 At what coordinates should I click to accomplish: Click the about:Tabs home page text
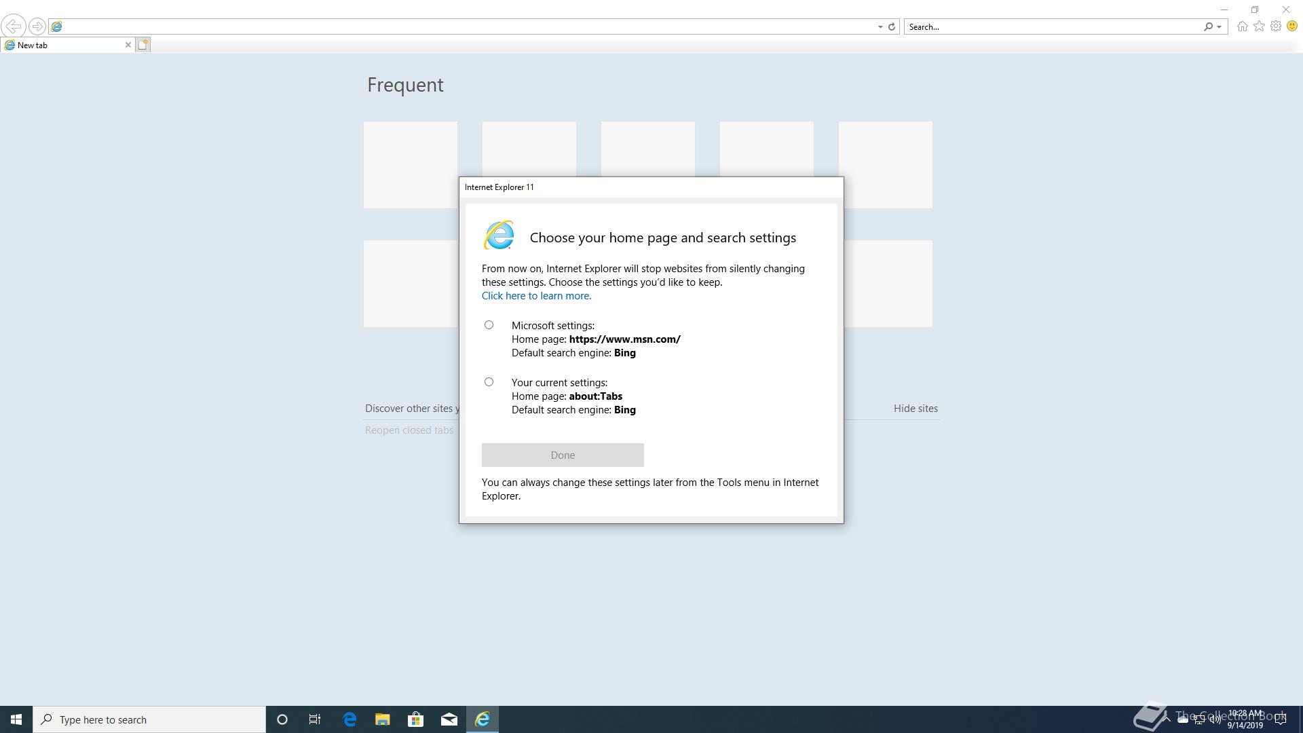tap(596, 396)
